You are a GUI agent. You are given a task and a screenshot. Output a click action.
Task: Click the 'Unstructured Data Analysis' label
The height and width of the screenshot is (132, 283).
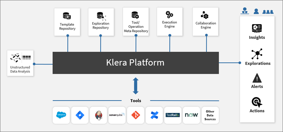[20, 69]
